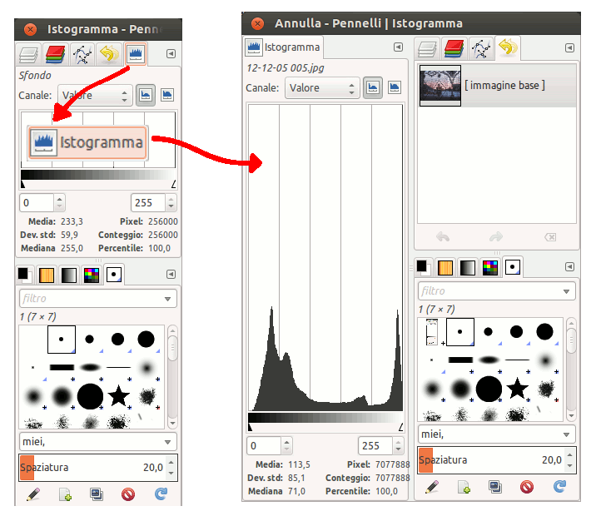Open the Channels tab icon in the right dock
Screen dimensions: 596x516
click(x=454, y=48)
